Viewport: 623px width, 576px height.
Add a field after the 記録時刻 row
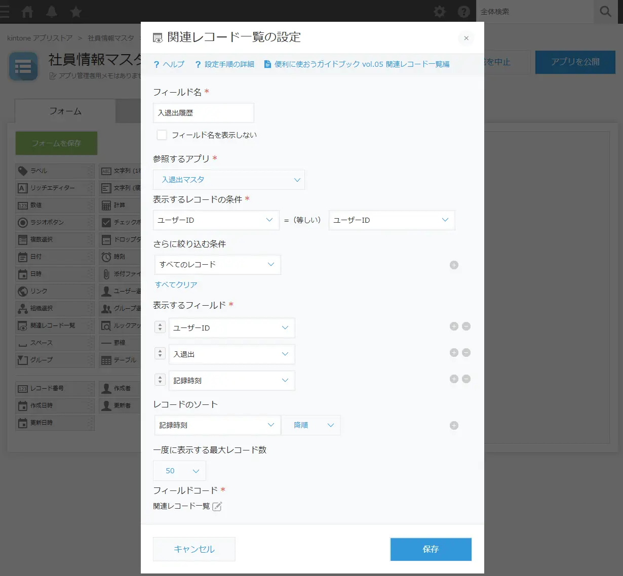click(454, 379)
